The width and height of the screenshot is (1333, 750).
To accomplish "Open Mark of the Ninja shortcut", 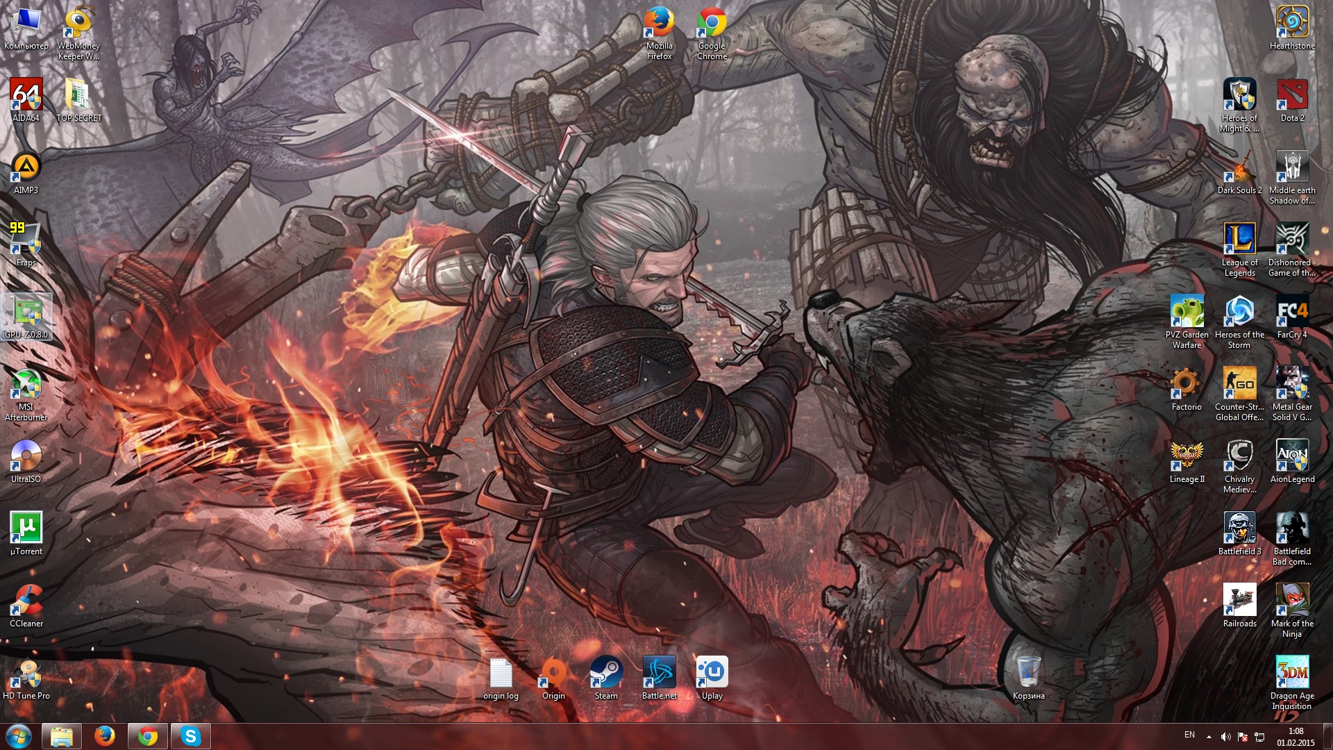I will pyautogui.click(x=1293, y=611).
